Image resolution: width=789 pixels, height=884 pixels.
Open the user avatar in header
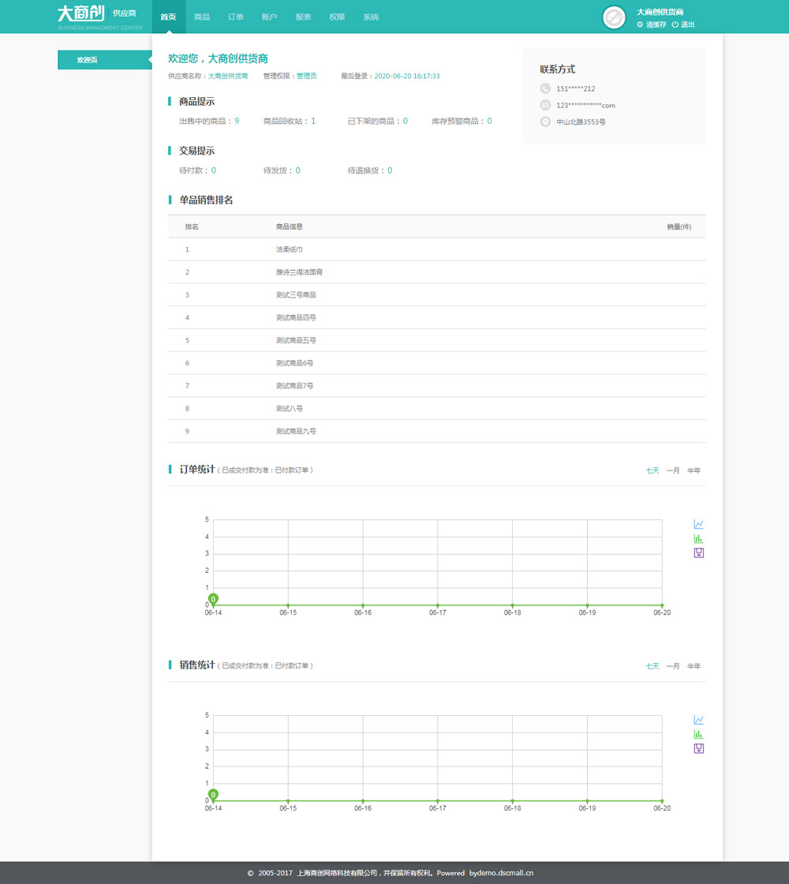point(614,17)
